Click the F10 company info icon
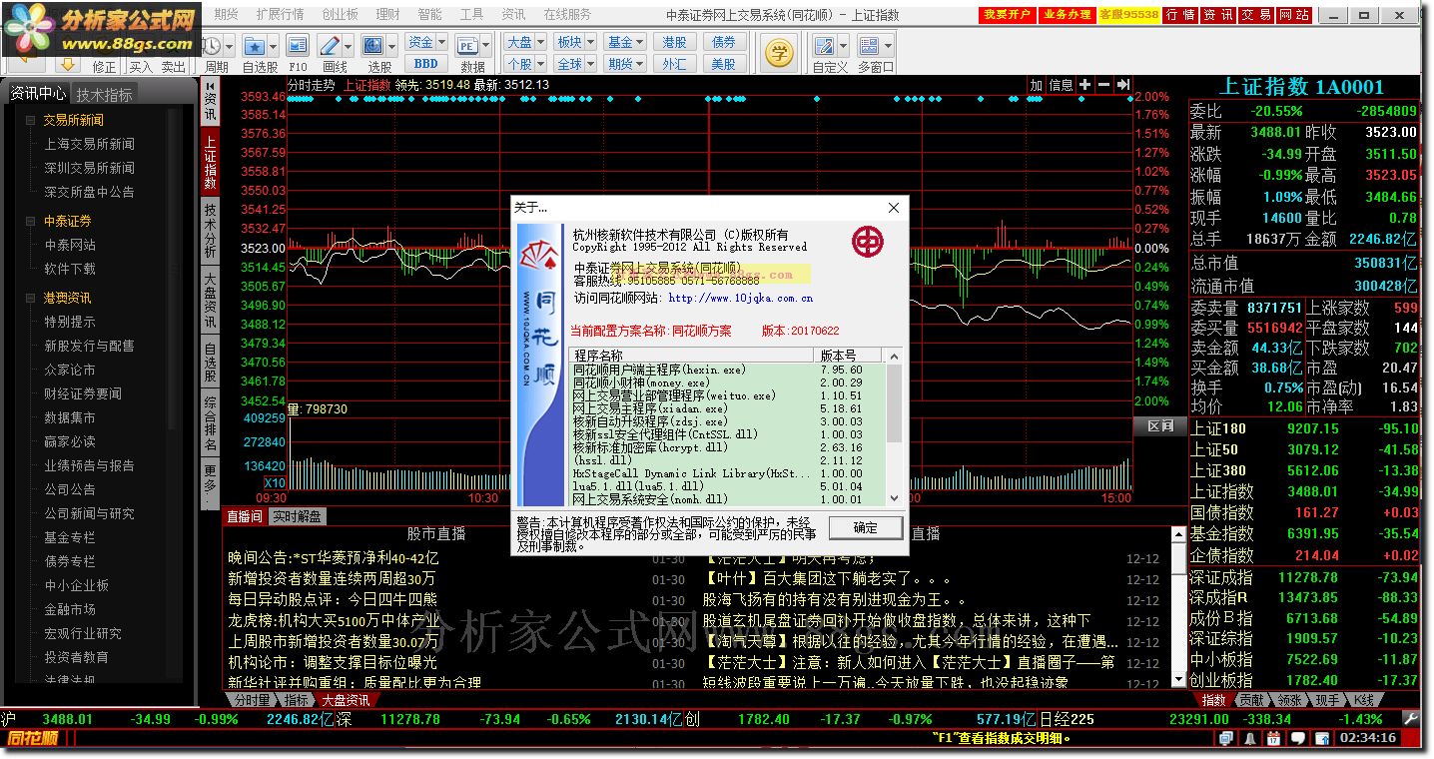This screenshot has height=759, width=1434. (x=298, y=46)
